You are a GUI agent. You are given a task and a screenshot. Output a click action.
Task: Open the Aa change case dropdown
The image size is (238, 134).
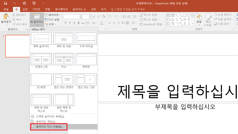tap(95, 23)
